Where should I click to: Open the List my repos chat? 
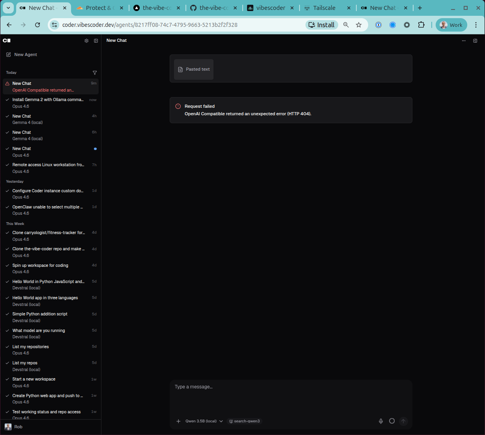(x=51, y=366)
